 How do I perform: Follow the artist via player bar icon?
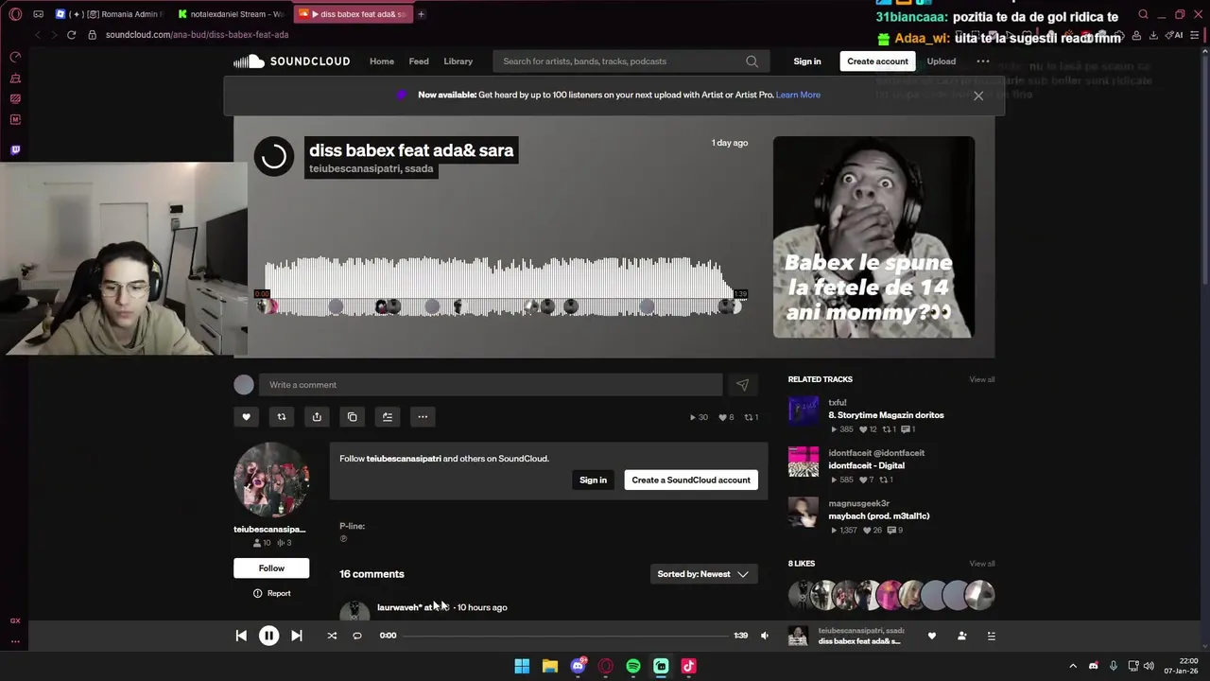click(961, 636)
